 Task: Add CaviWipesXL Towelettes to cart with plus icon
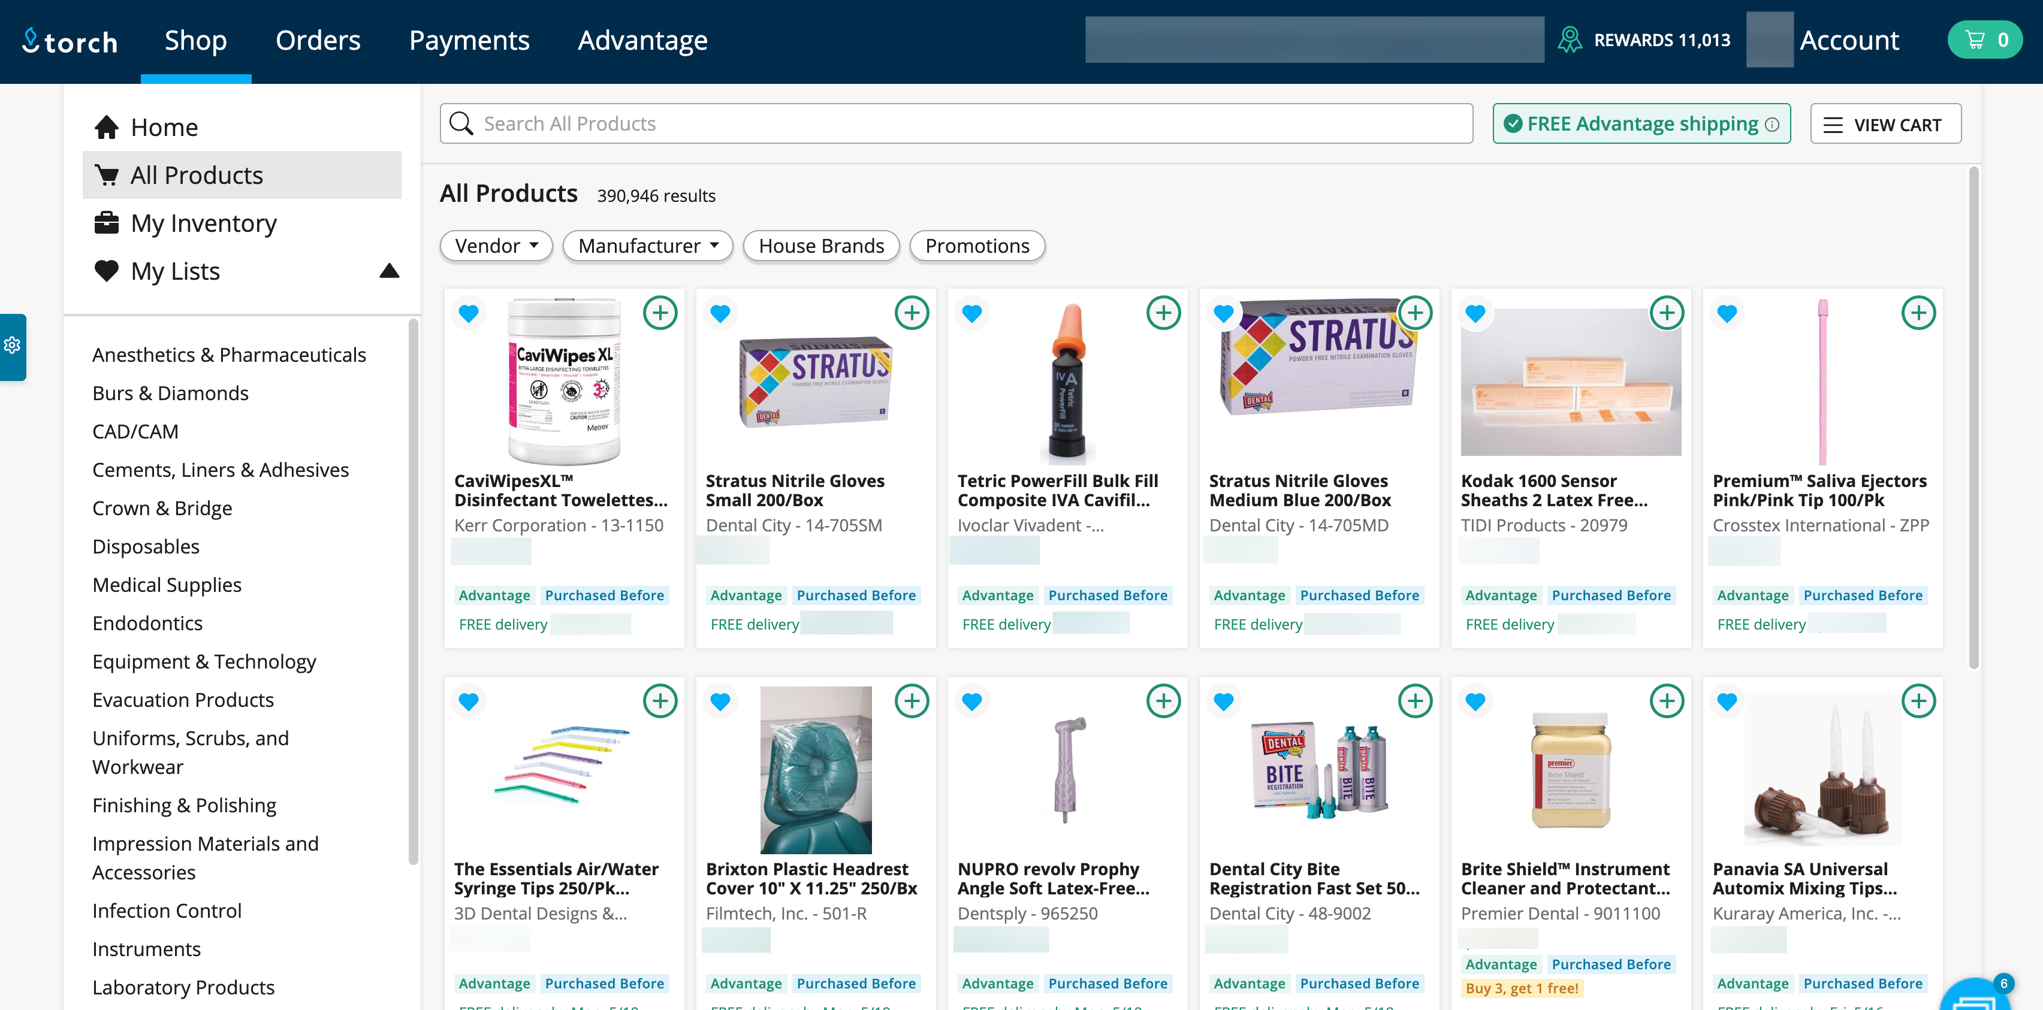click(660, 313)
